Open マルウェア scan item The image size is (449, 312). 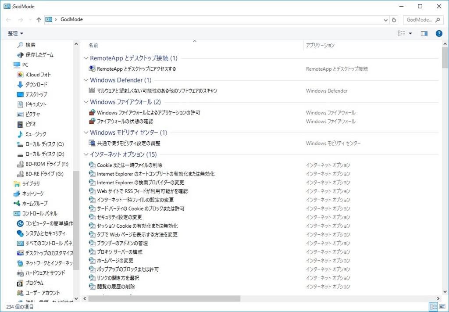[157, 91]
